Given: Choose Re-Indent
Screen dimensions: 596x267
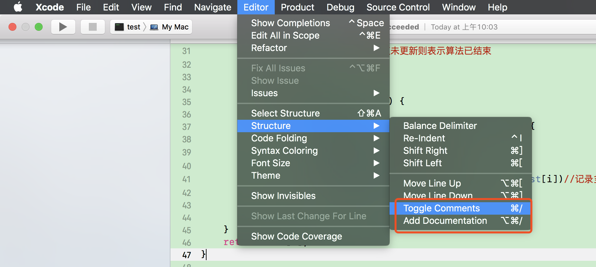Looking at the screenshot, I should [x=461, y=138].
